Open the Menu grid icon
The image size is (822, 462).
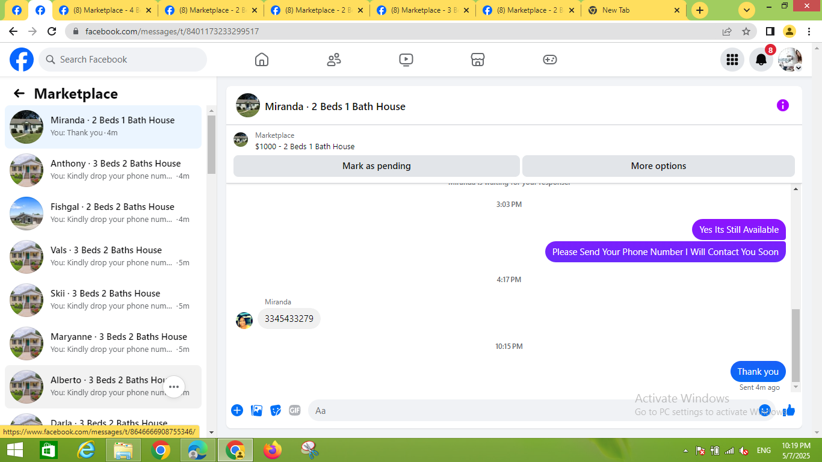click(x=732, y=60)
